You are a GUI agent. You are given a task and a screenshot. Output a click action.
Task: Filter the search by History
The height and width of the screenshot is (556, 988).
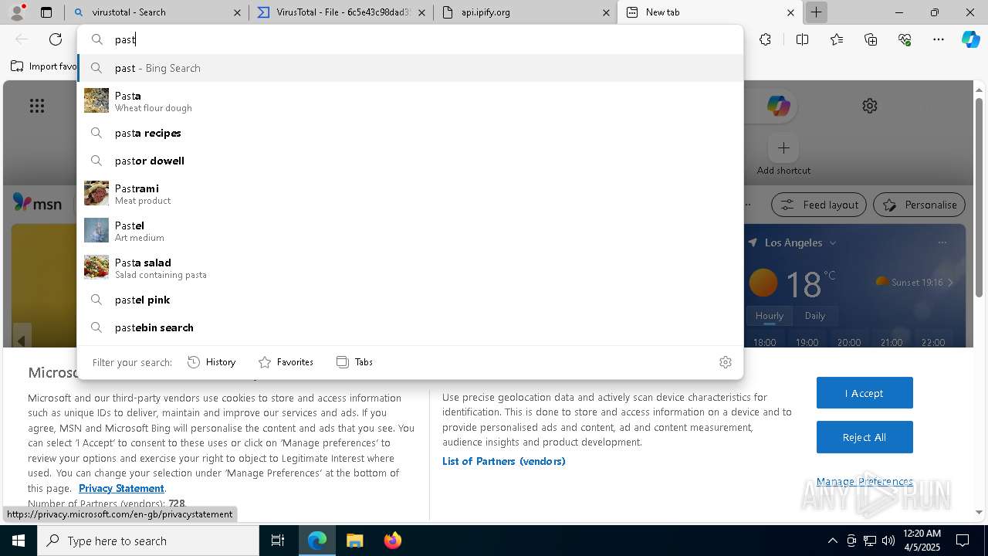click(x=212, y=362)
